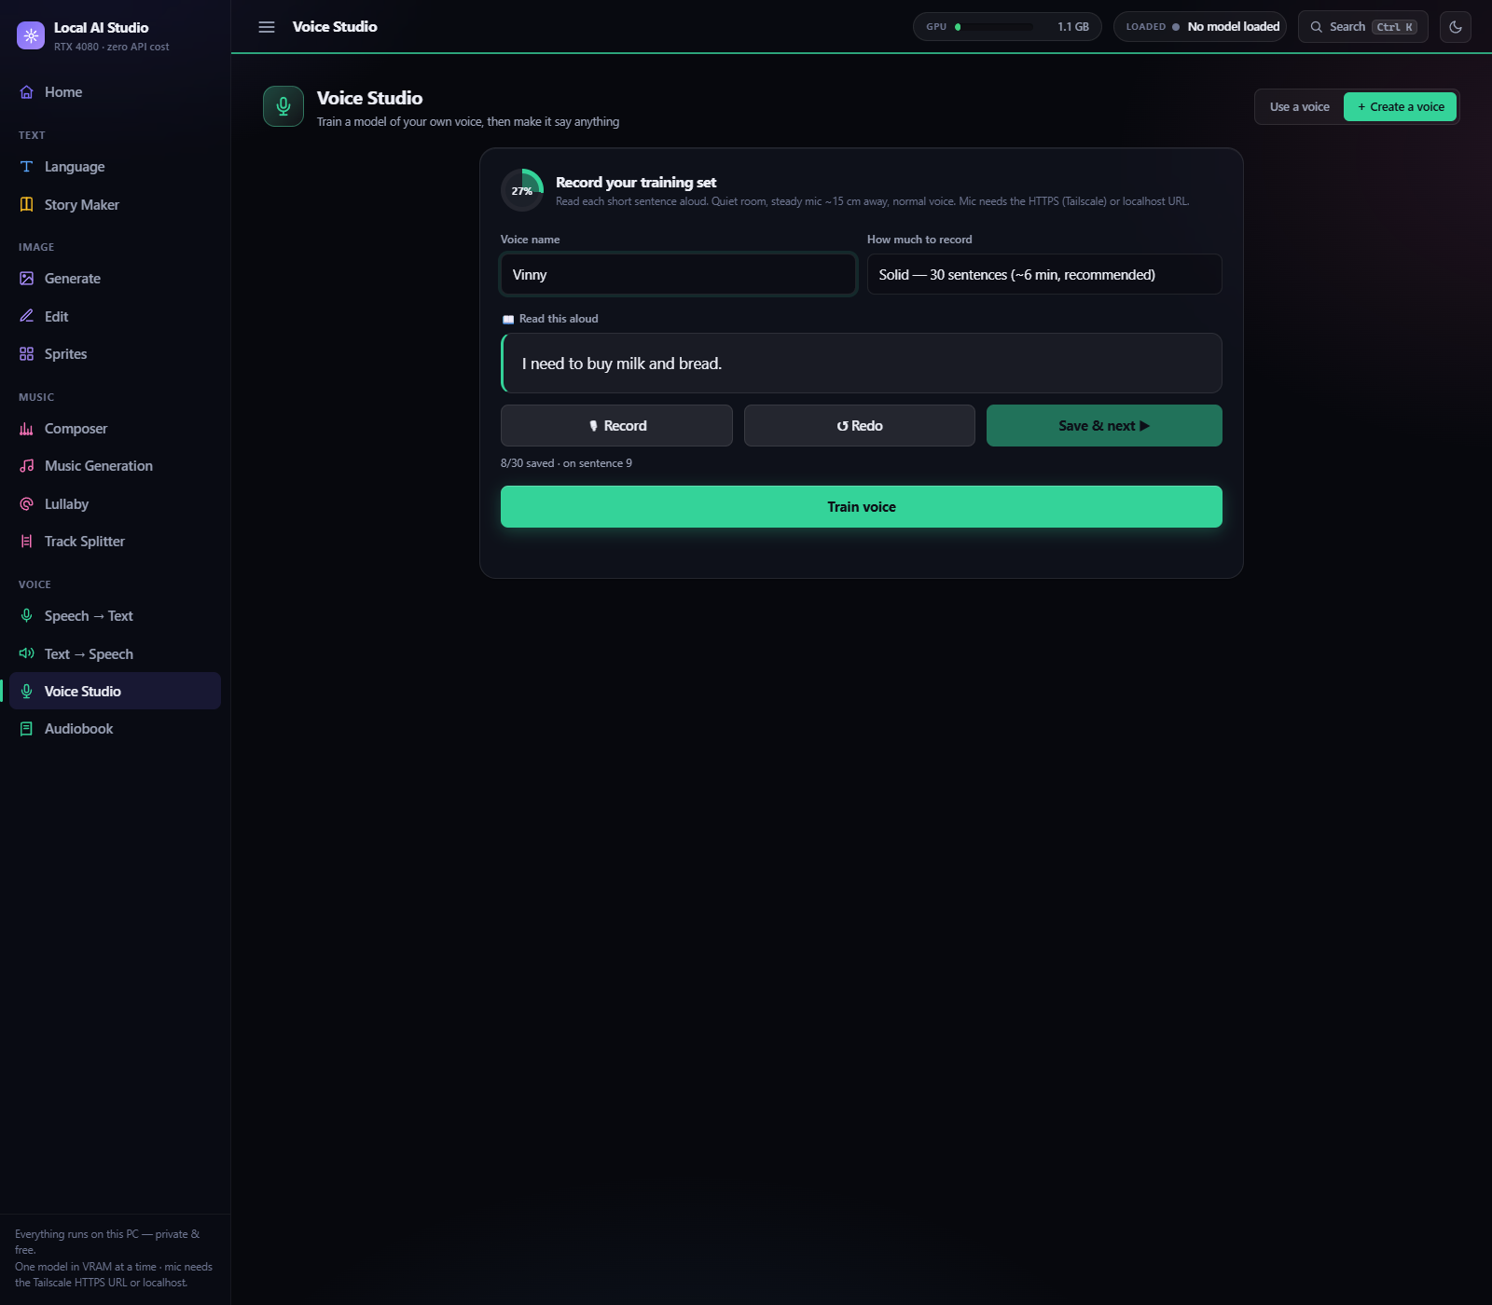
Task: Switch to the Use a voice tab
Action: tap(1299, 107)
